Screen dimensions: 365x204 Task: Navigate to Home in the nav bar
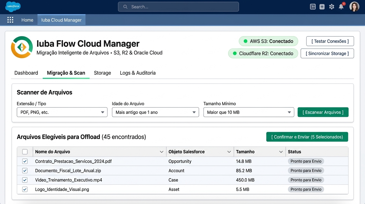coord(27,20)
